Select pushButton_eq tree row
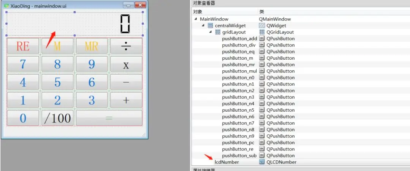 [238, 52]
